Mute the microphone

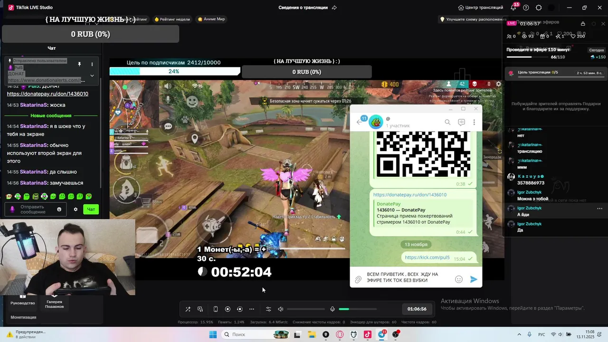point(332,309)
